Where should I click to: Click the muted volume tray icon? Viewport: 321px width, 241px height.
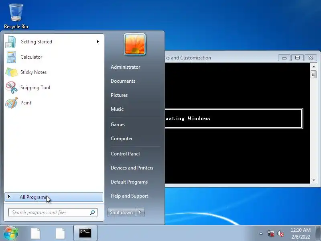point(280,233)
